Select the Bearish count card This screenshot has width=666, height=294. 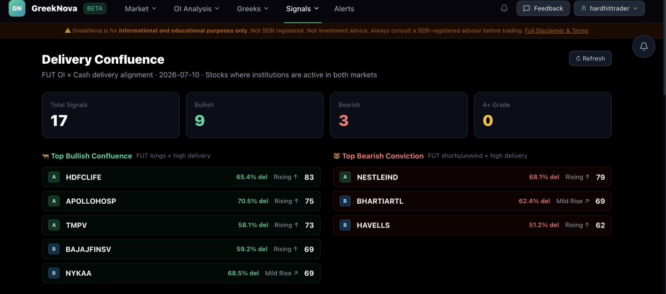pos(398,115)
